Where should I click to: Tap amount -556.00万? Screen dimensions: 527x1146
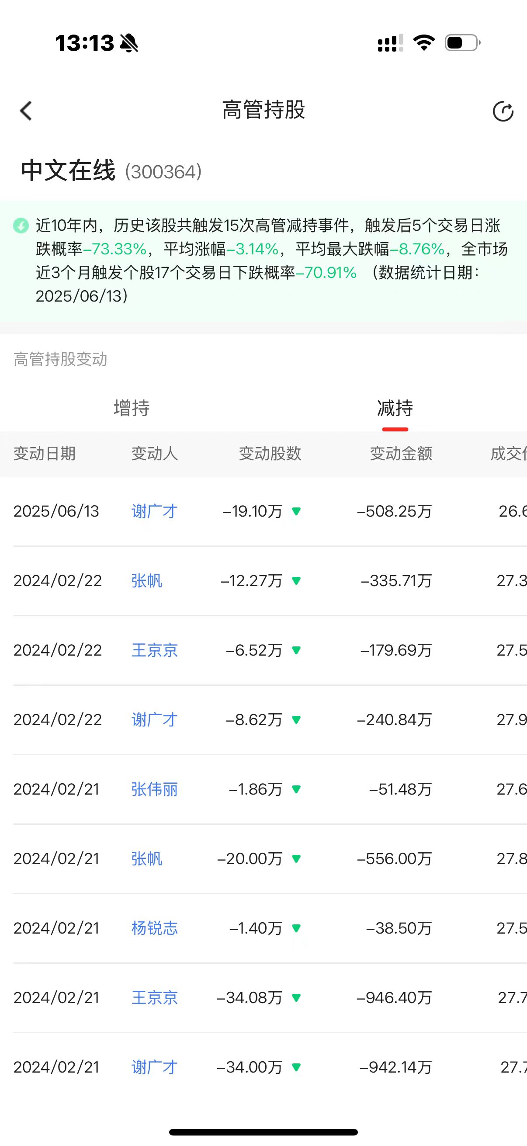pyautogui.click(x=395, y=858)
